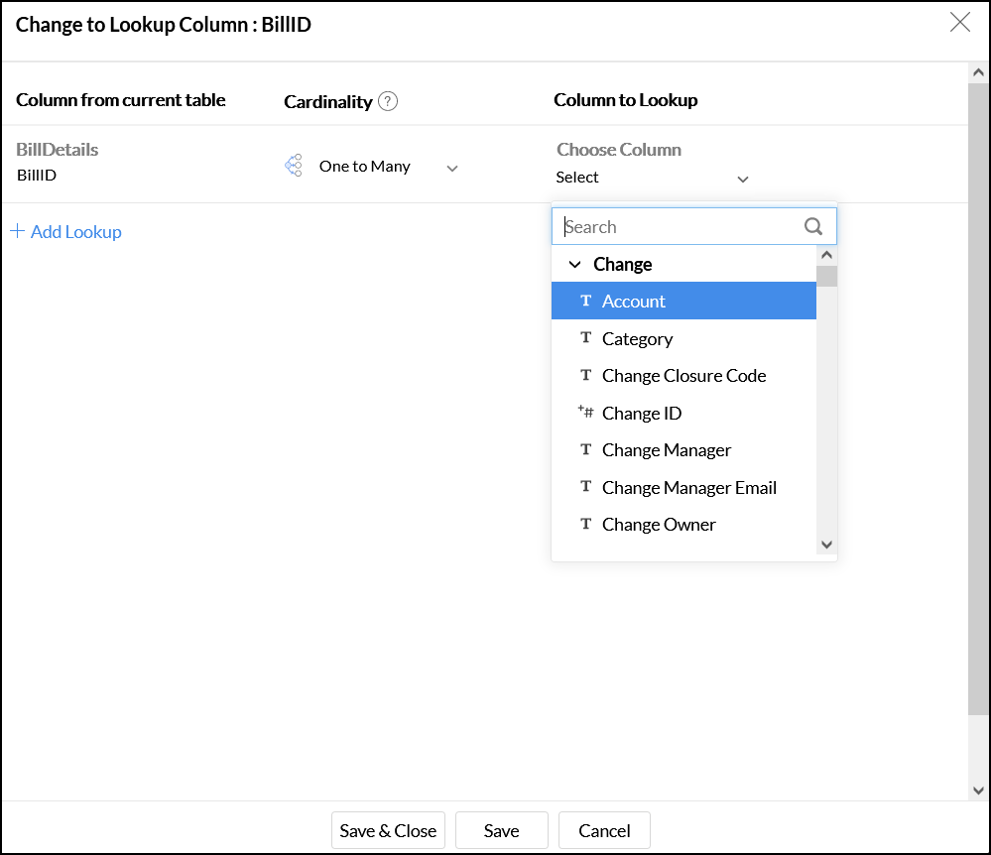The width and height of the screenshot is (991, 855).
Task: Open the One to Many cardinality dropdown
Action: coord(451,168)
